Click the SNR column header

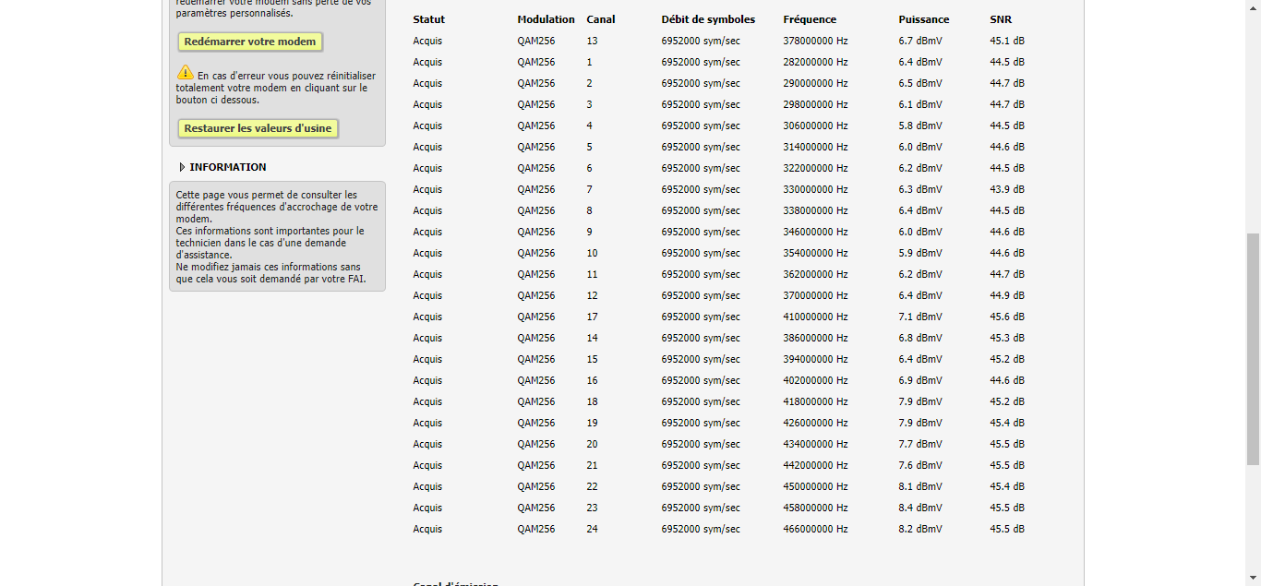(1001, 19)
